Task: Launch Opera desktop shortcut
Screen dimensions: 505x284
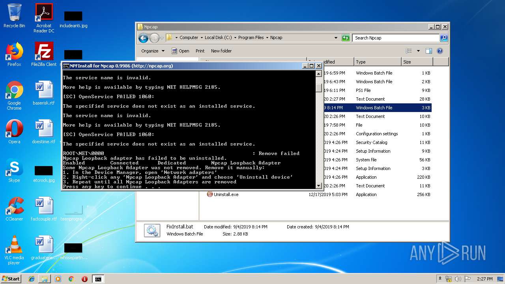Action: point(14,132)
